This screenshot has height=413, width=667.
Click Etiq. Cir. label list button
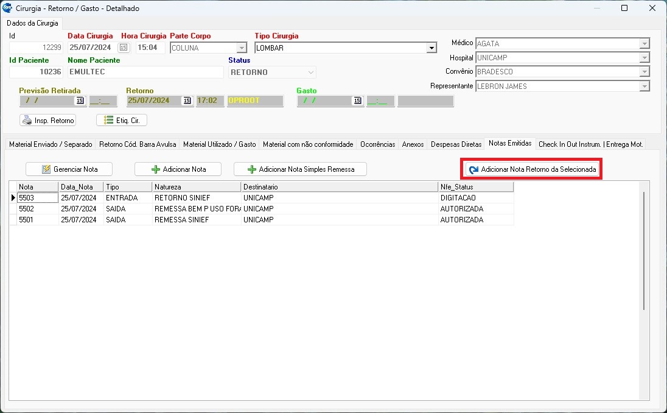pos(122,121)
